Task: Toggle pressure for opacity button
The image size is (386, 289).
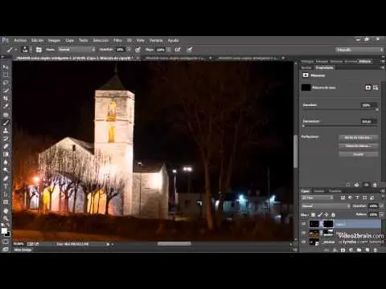Action: 138,50
